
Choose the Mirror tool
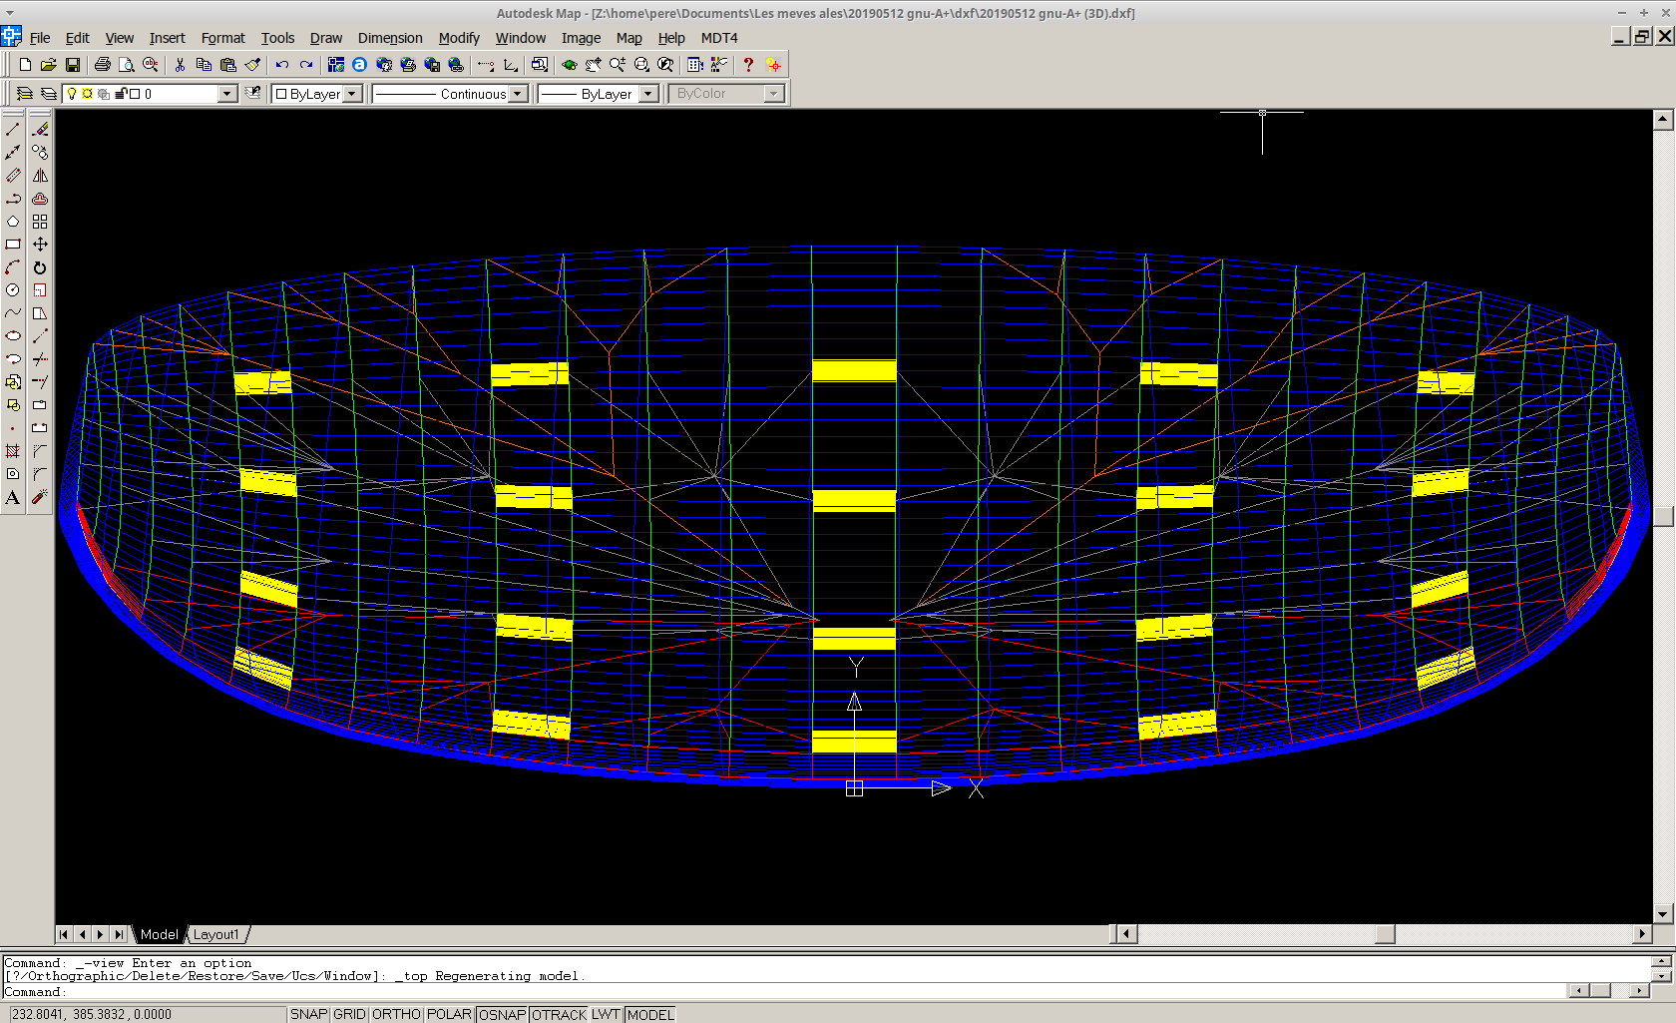[40, 176]
